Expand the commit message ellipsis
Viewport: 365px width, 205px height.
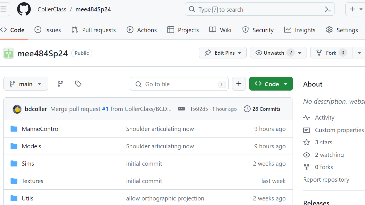point(181,109)
